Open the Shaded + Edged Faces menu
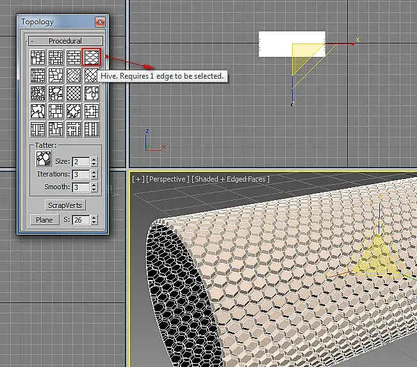 [x=231, y=180]
